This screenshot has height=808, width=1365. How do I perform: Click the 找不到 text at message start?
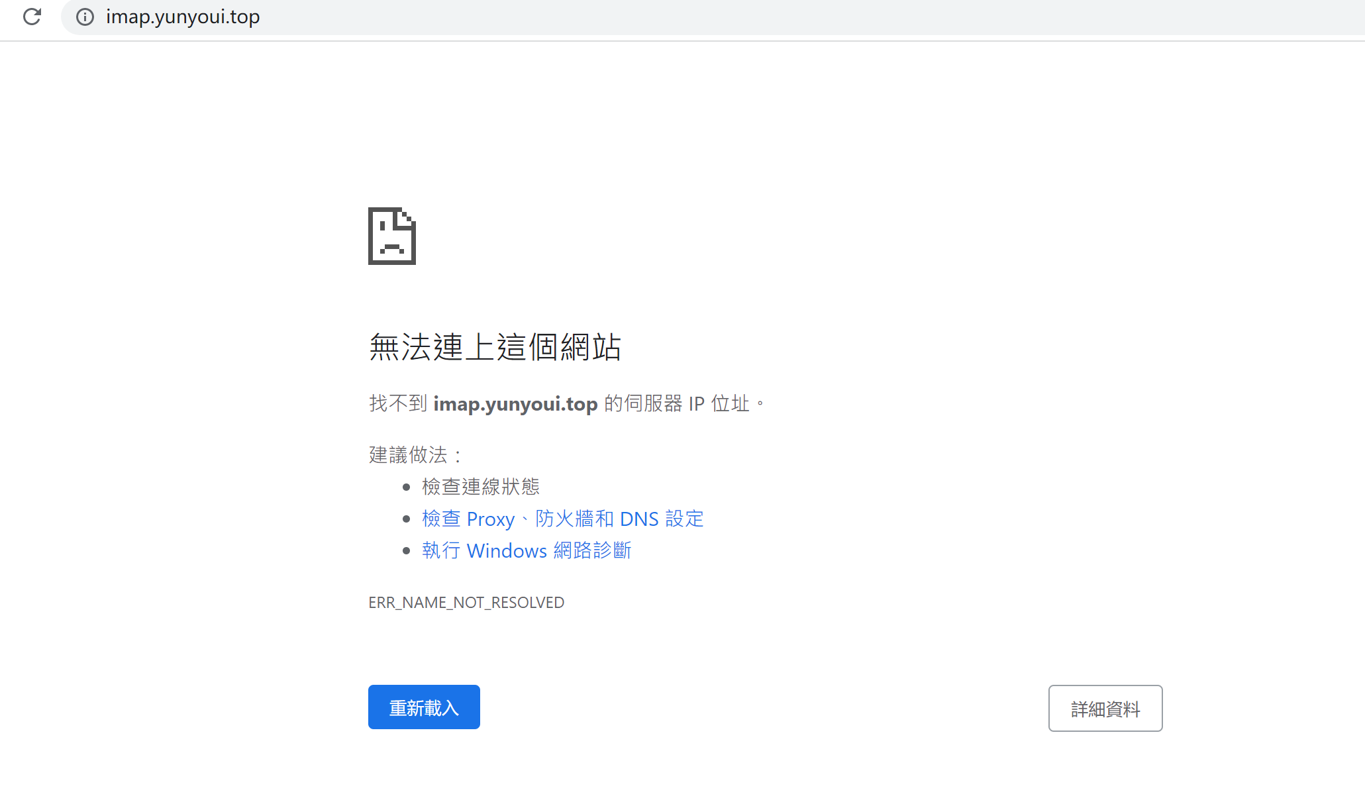coord(397,403)
